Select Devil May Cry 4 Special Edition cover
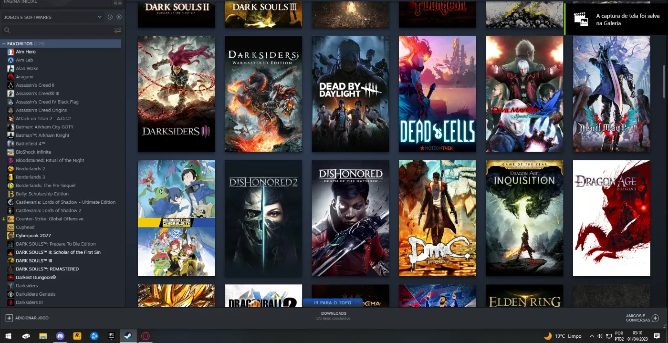The image size is (668, 343). coord(524,94)
